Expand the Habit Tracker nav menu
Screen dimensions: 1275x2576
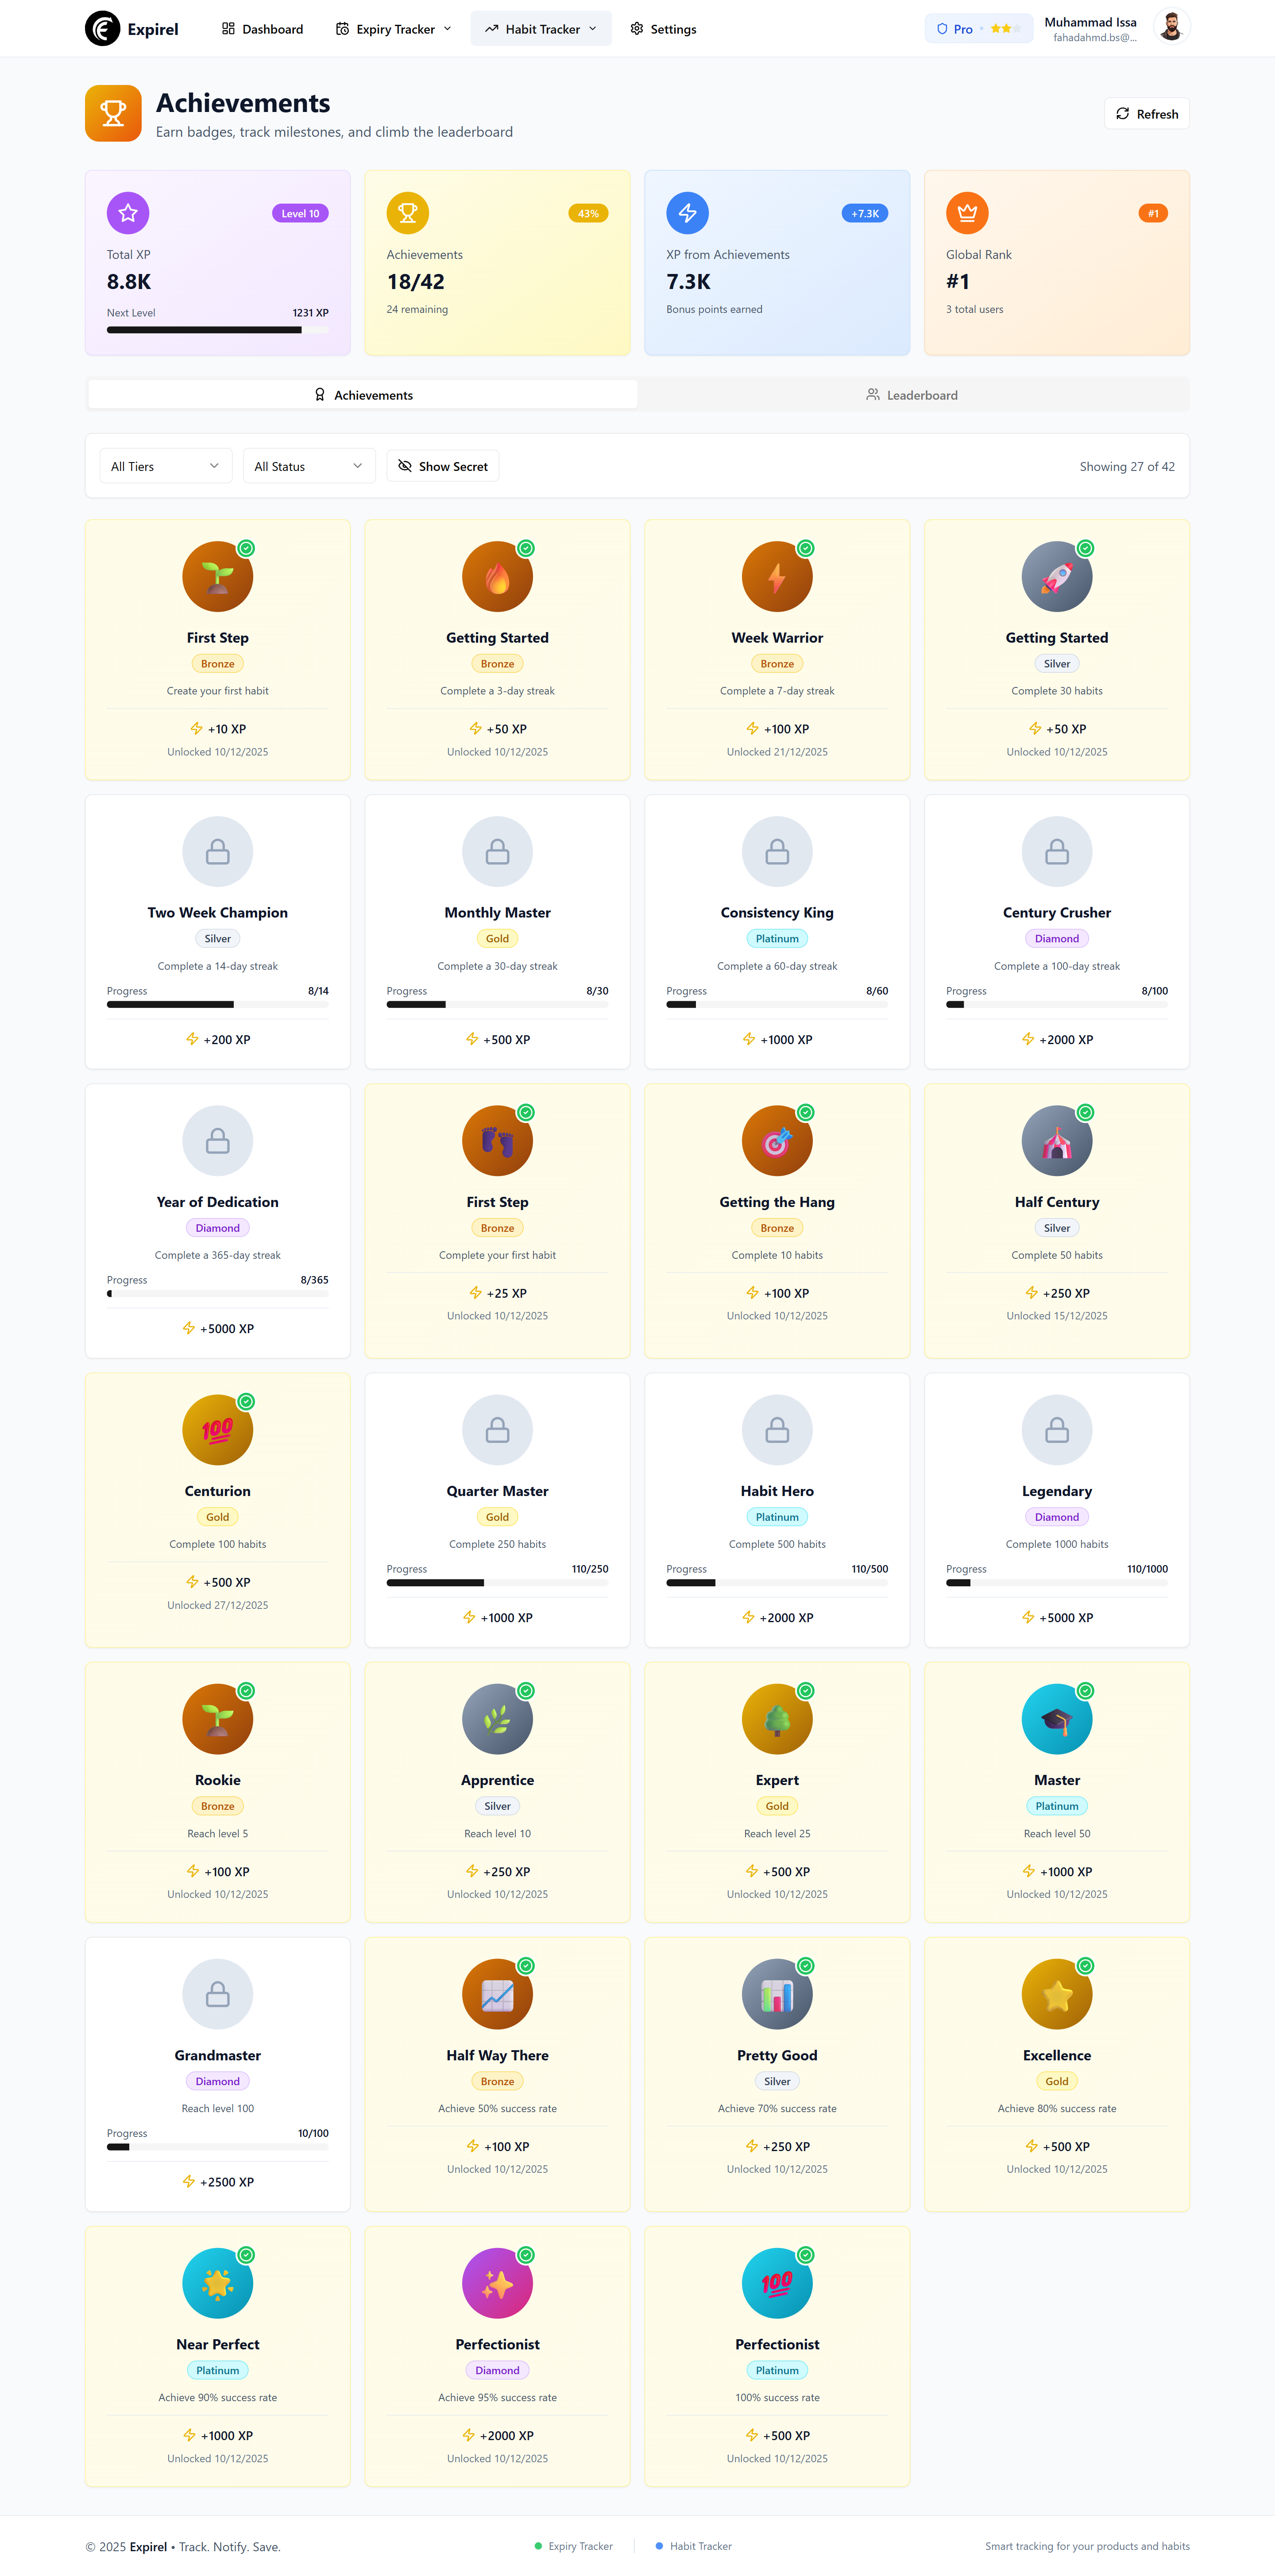[540, 29]
